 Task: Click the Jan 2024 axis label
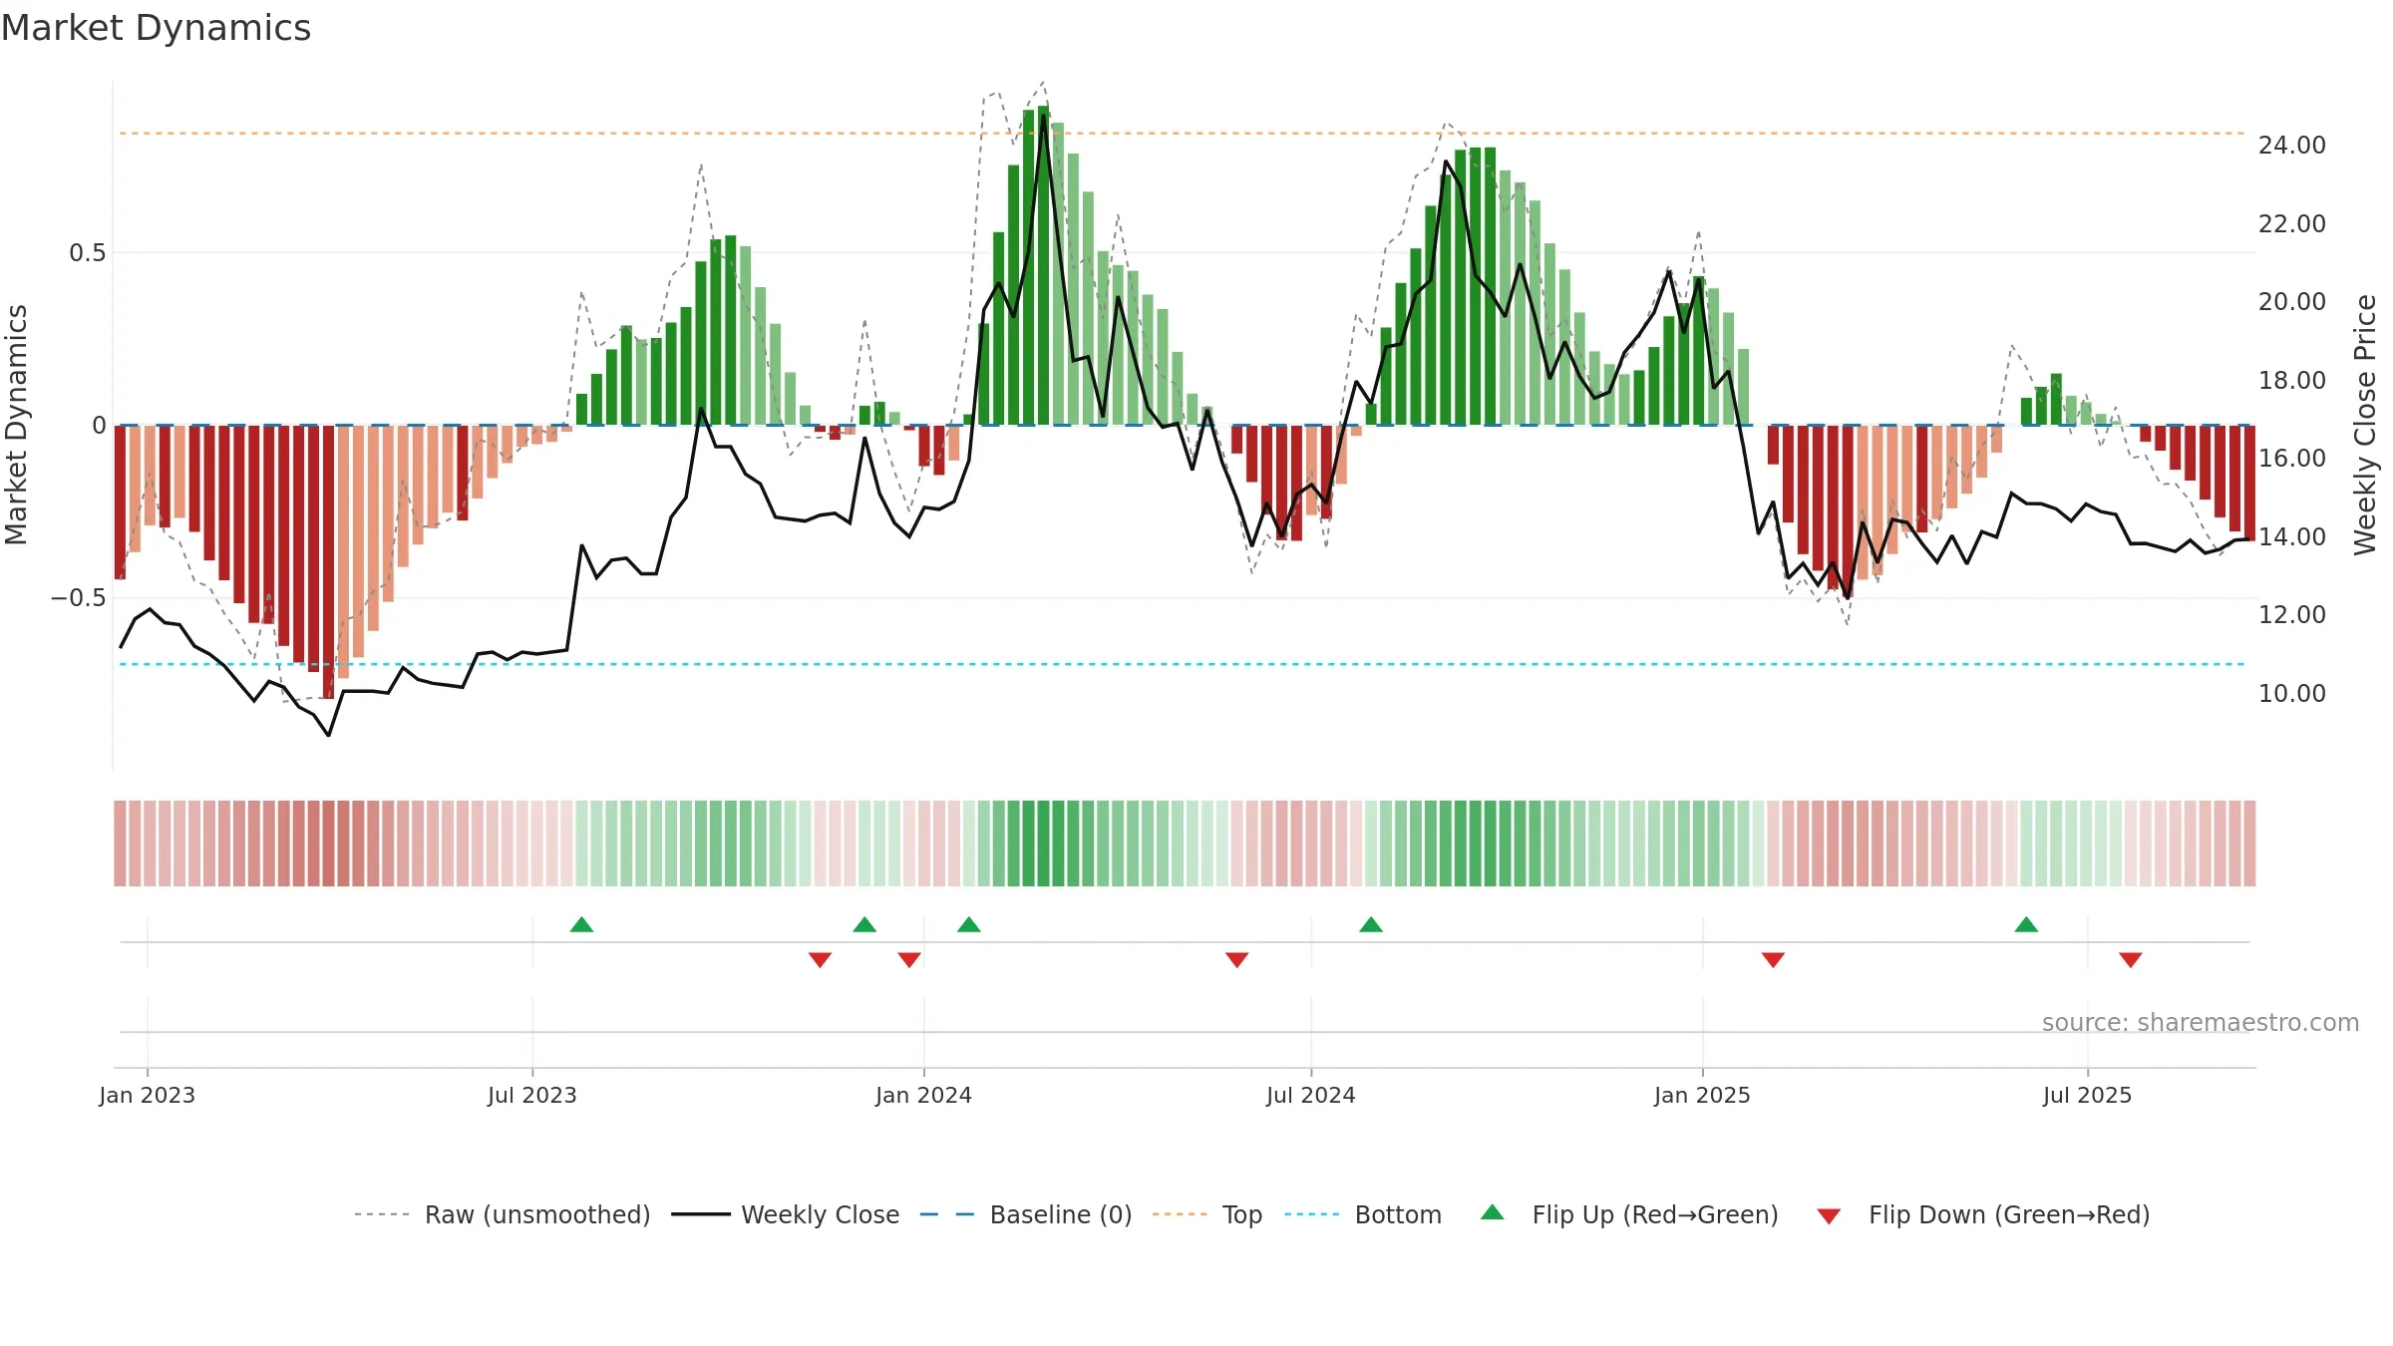[924, 1095]
